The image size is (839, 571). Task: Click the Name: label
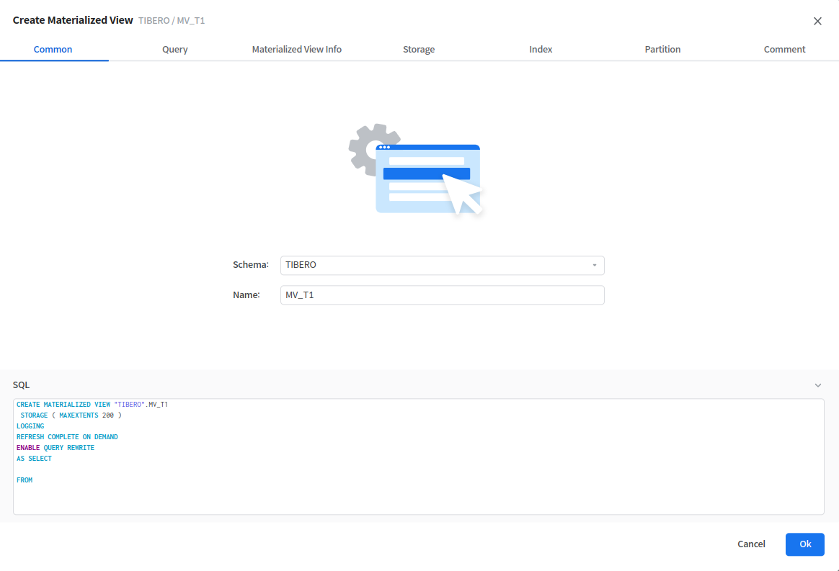tap(246, 295)
